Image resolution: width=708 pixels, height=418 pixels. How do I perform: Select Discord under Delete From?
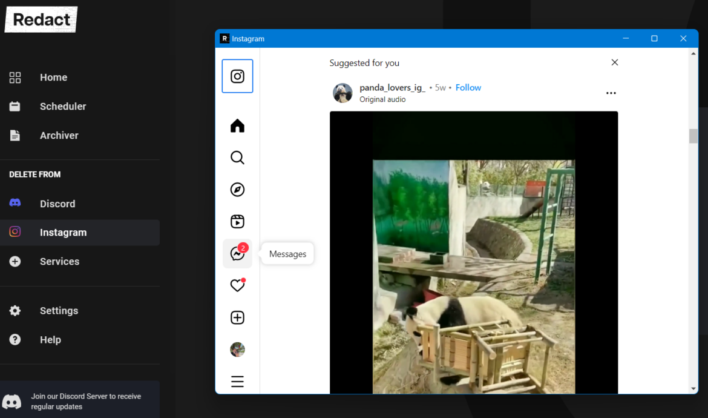tap(57, 204)
